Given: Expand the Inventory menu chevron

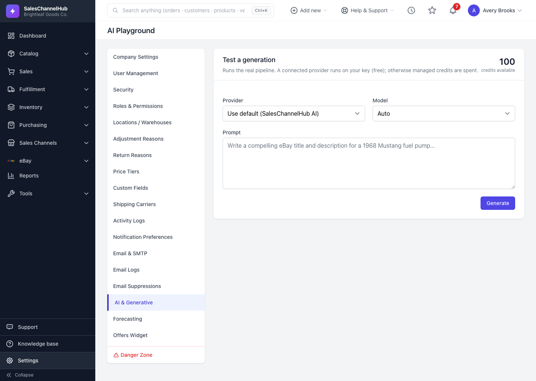Looking at the screenshot, I should [x=86, y=107].
